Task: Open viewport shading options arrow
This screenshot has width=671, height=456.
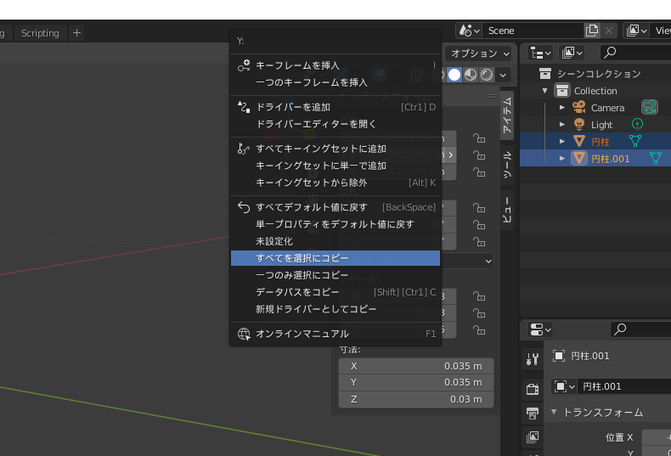Action: [x=503, y=75]
